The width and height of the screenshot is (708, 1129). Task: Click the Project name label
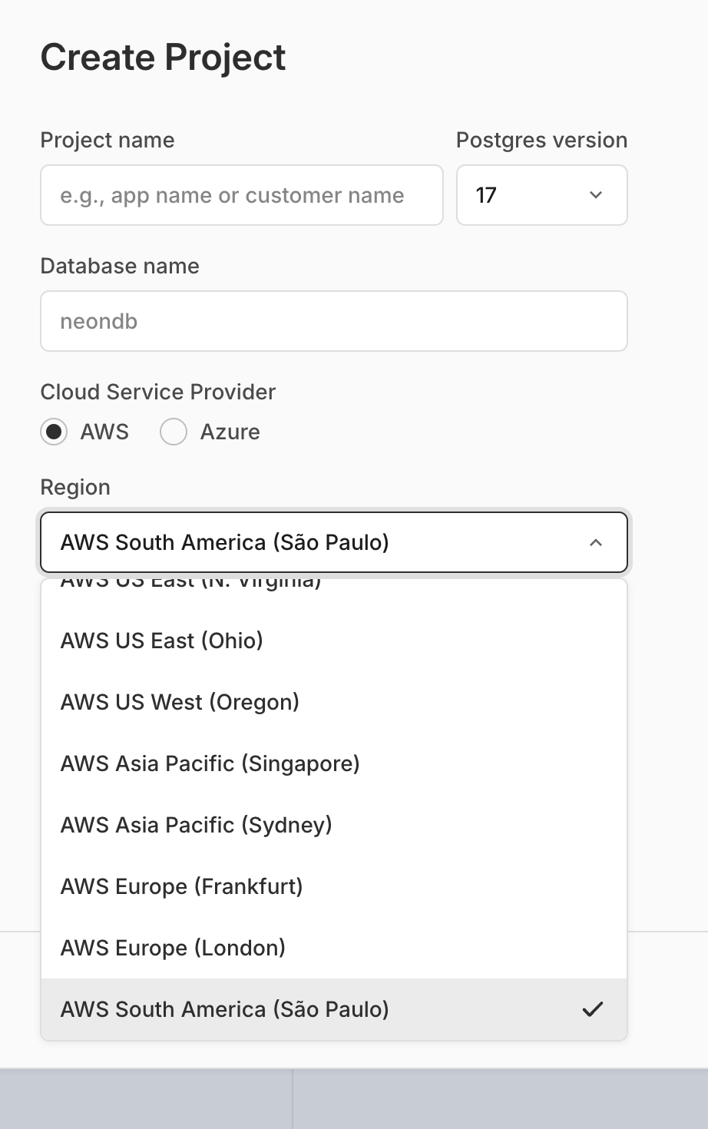108,140
